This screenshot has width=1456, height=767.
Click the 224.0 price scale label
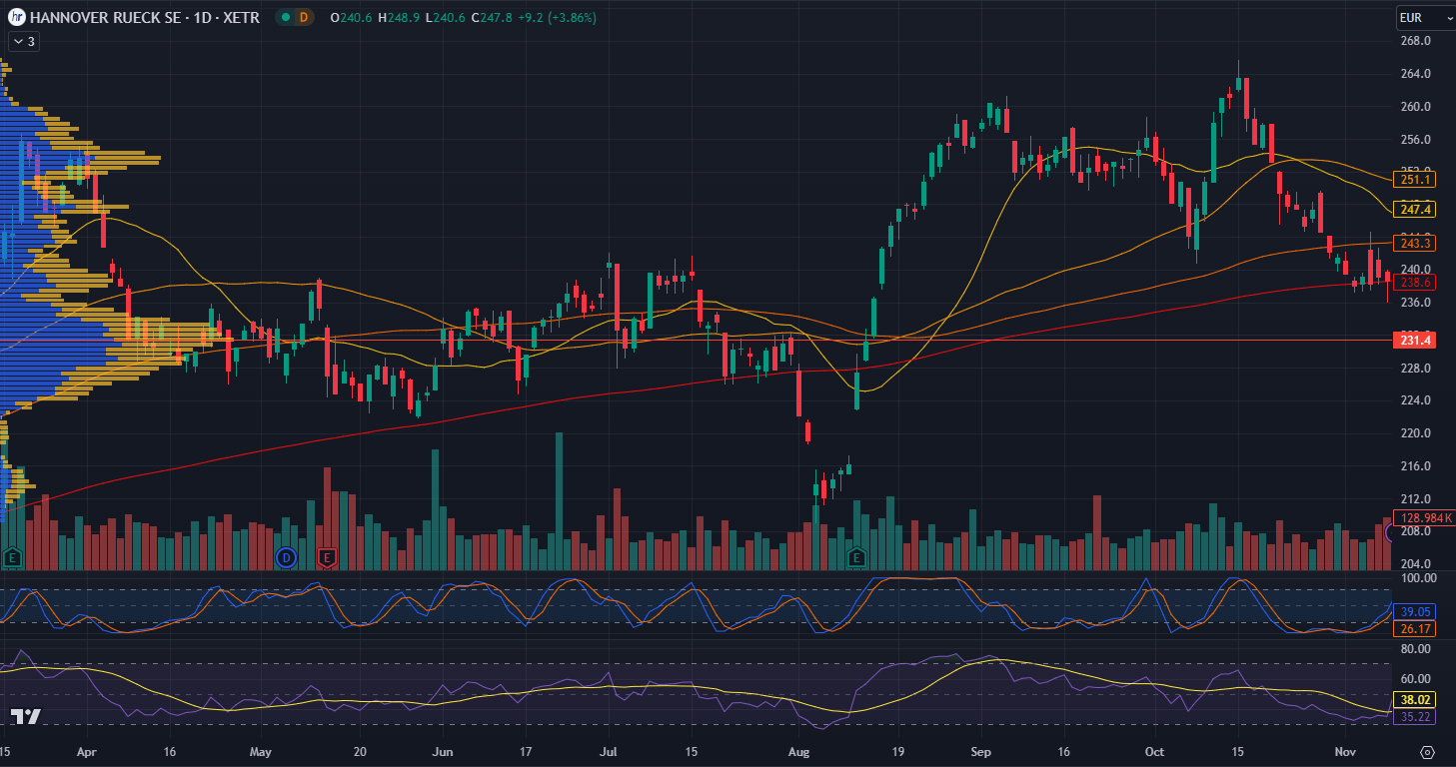pyautogui.click(x=1417, y=400)
